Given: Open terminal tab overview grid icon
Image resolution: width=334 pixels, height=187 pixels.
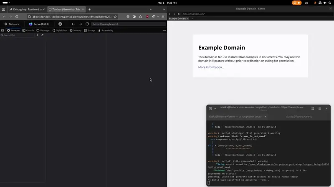Looking at the screenshot, I should click(x=313, y=108).
